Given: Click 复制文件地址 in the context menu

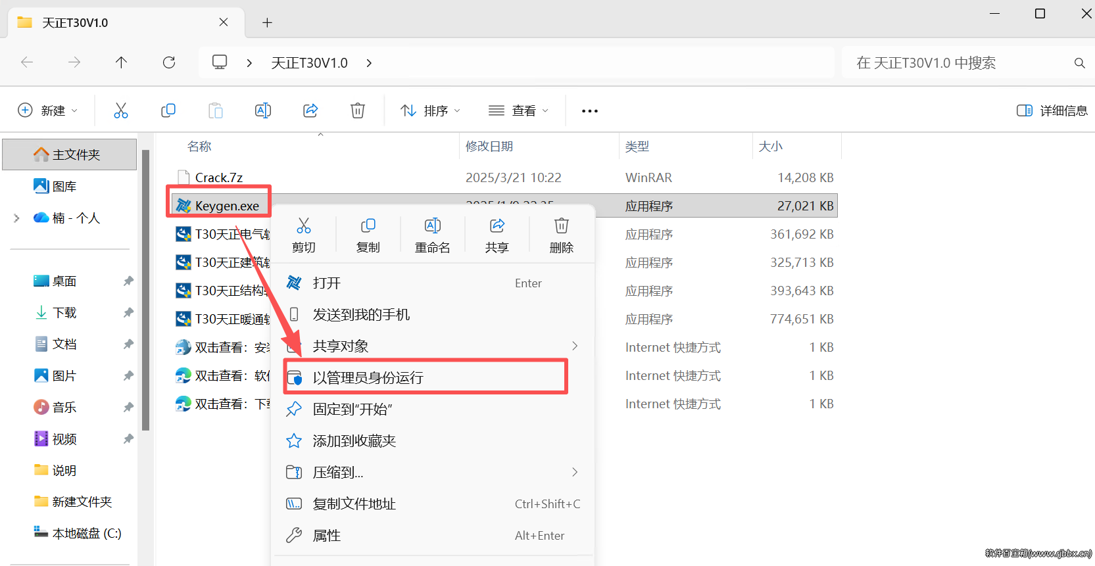Looking at the screenshot, I should pyautogui.click(x=434, y=504).
